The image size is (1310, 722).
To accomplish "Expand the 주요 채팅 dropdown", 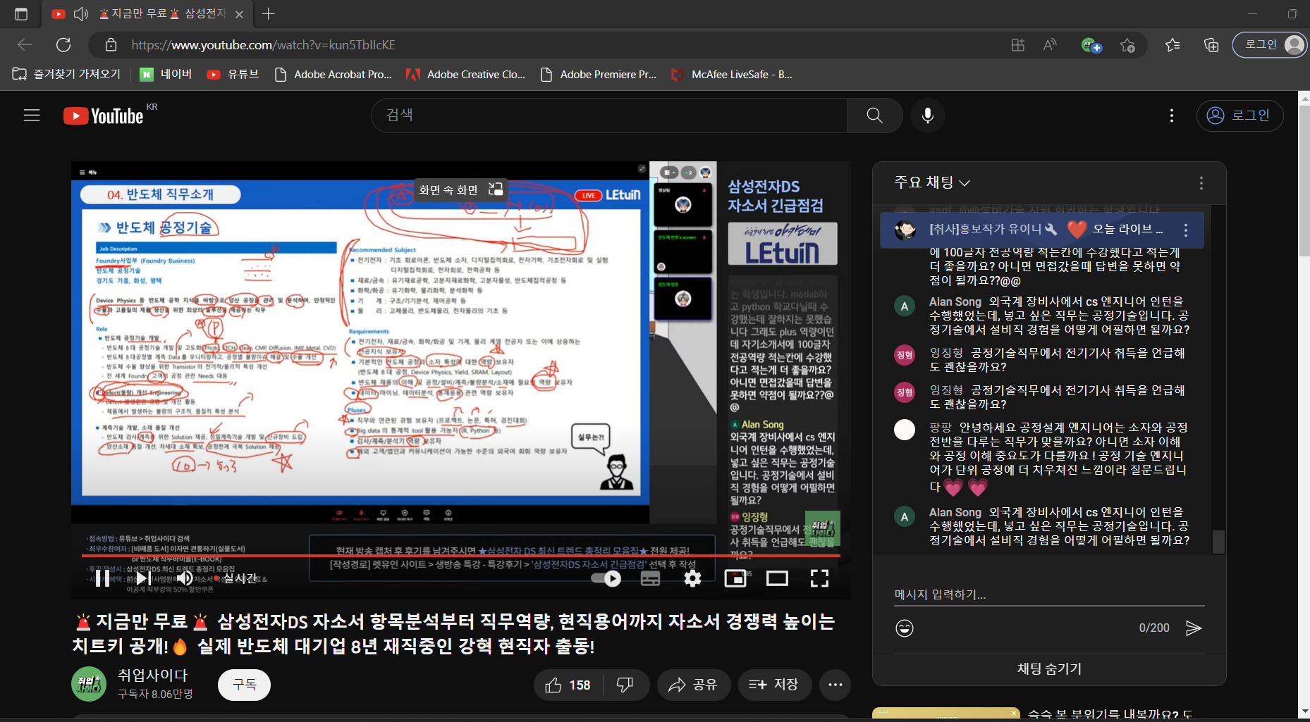I will pyautogui.click(x=932, y=182).
